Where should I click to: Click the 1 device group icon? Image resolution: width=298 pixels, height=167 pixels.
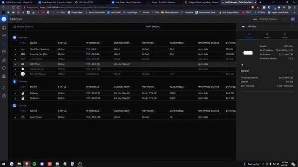[x=14, y=105]
